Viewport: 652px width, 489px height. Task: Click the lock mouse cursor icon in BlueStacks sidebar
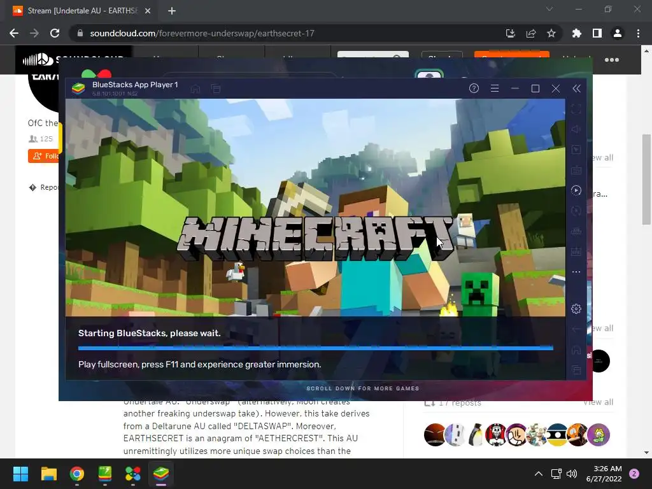[576, 150]
